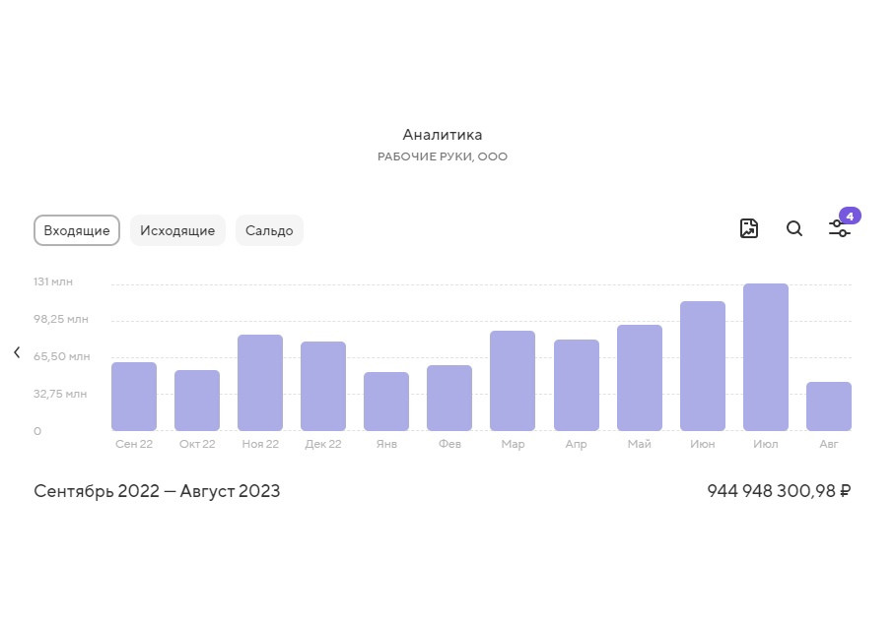Viewport: 896px width, 623px height.
Task: Click the period label Сентябрь 2022 — Август 2023
Action: click(157, 491)
